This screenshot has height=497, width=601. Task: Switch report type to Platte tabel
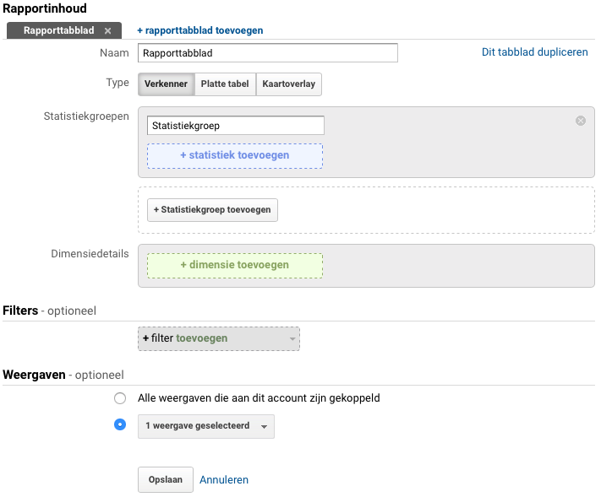[x=225, y=84]
